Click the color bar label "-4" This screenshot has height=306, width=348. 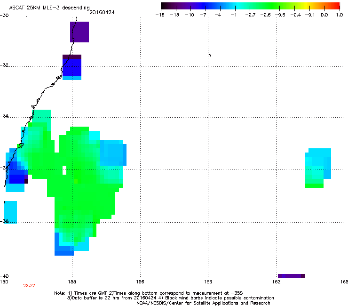(x=218, y=15)
